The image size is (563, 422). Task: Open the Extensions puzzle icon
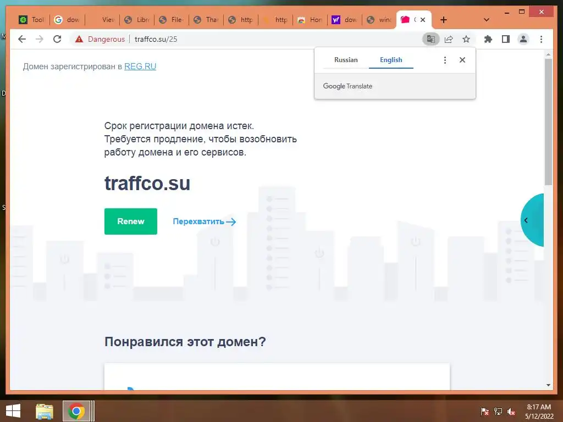488,39
